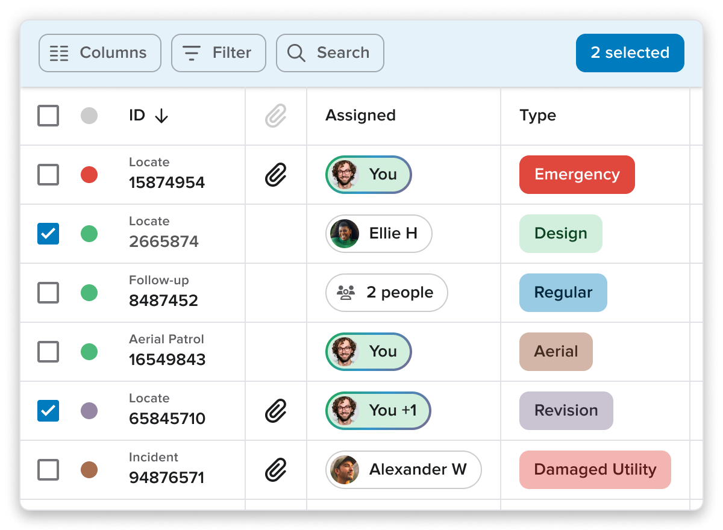Click paperclip icon on Incident 94876571
The width and height of the screenshot is (723, 530).
coord(275,470)
